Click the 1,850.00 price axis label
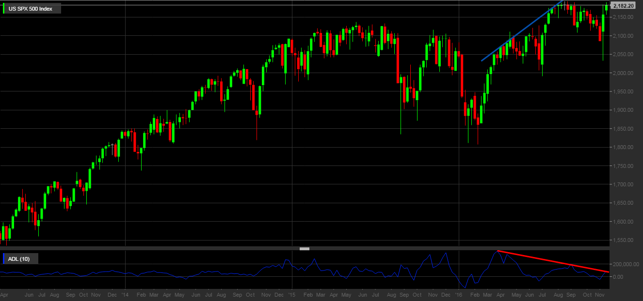The image size is (643, 301). 623,129
